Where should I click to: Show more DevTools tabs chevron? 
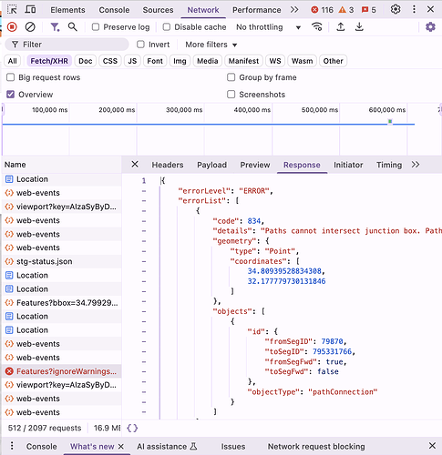pyautogui.click(x=294, y=10)
